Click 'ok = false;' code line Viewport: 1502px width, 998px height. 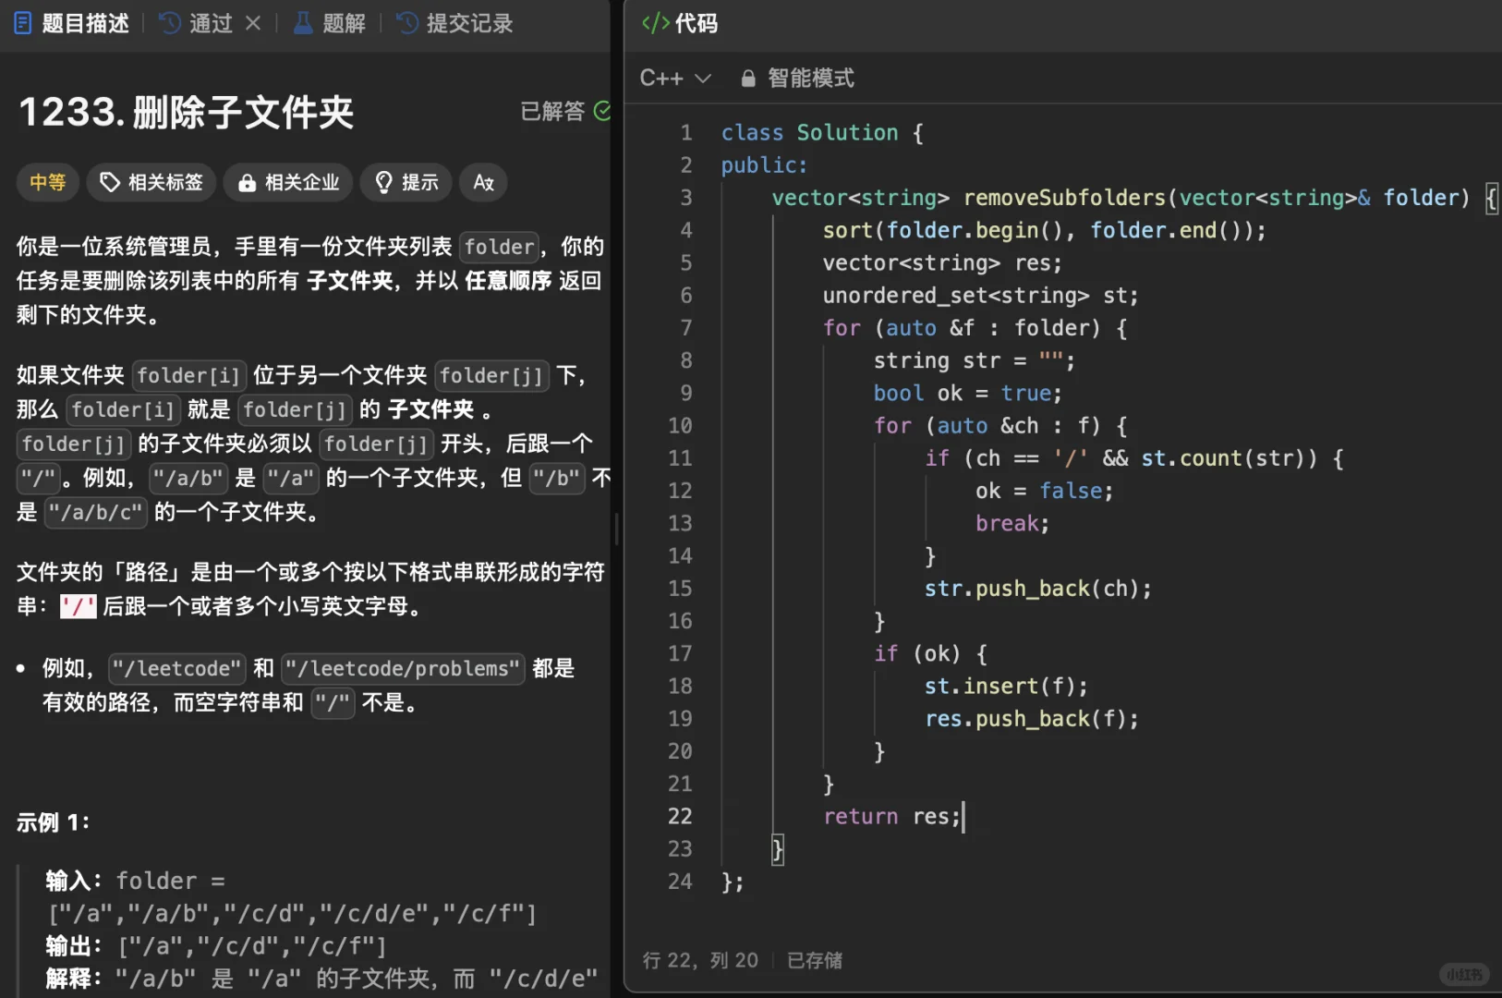pyautogui.click(x=1045, y=491)
